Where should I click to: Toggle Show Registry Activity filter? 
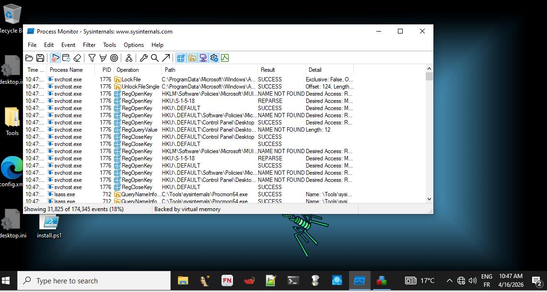[x=180, y=58]
